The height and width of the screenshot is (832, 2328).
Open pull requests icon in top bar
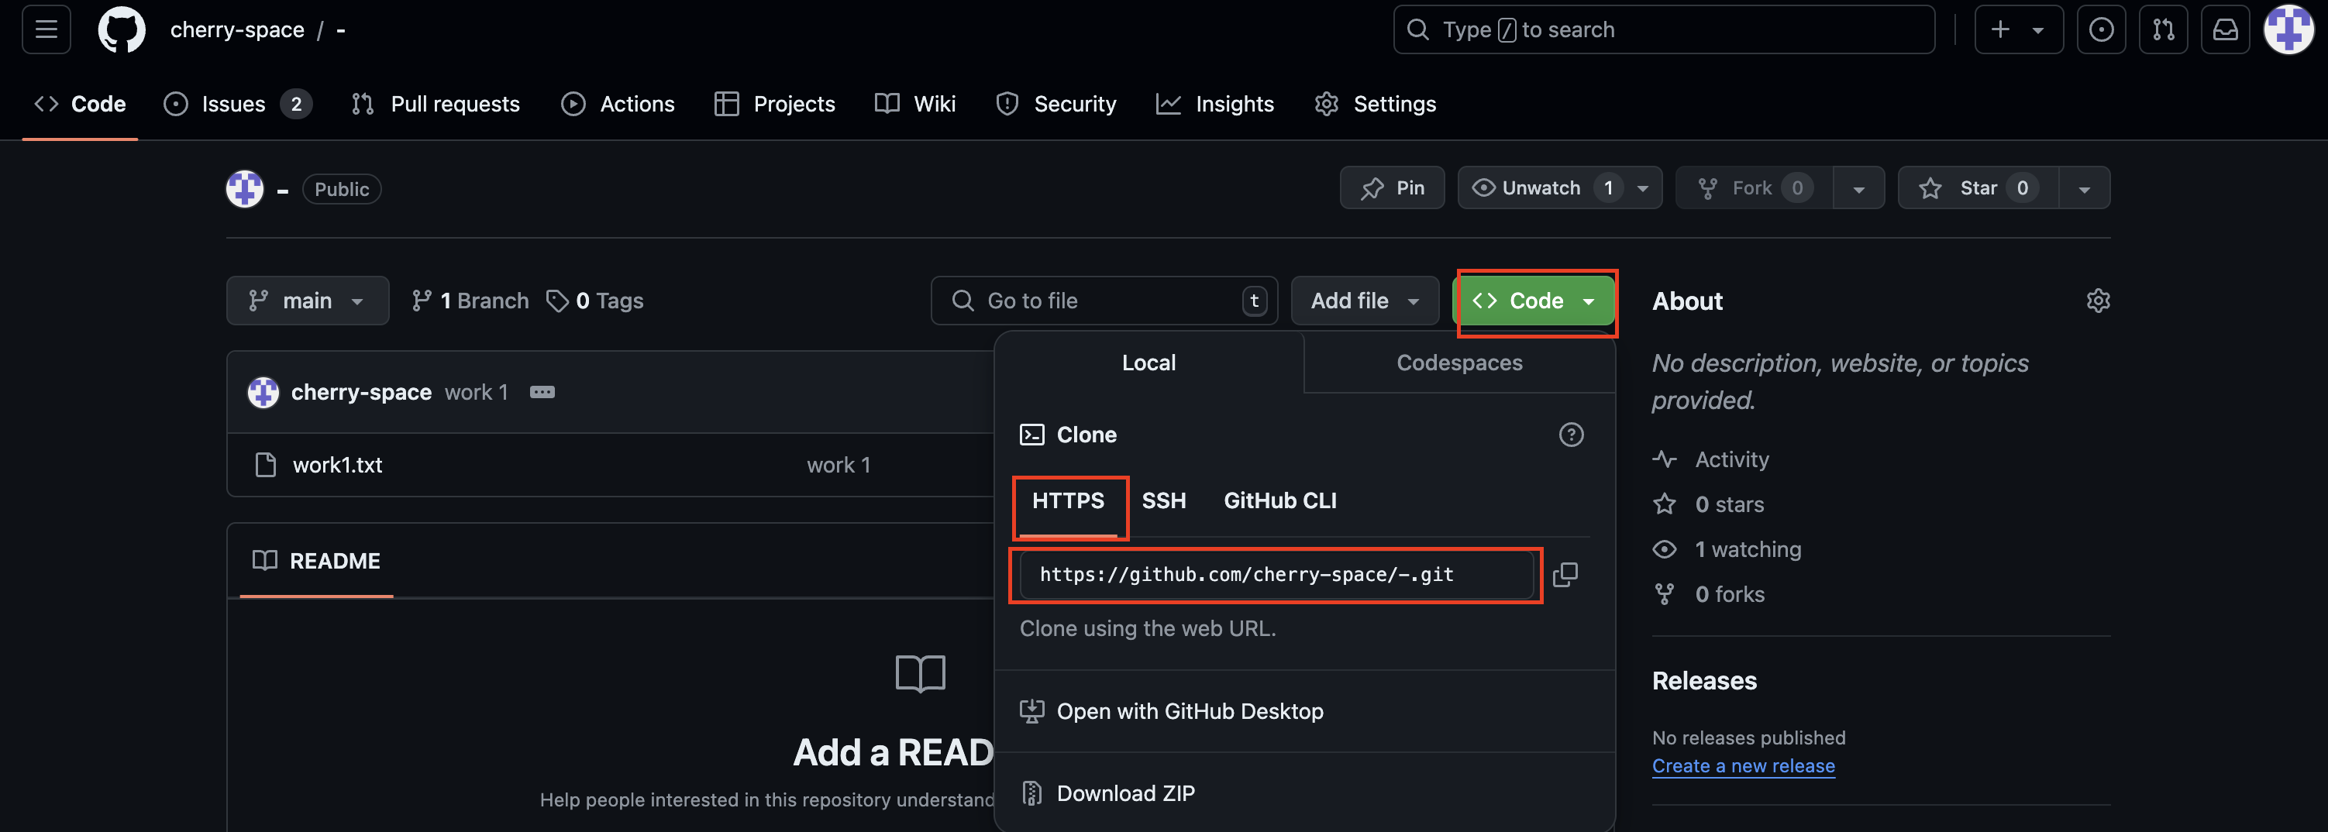point(2164,29)
